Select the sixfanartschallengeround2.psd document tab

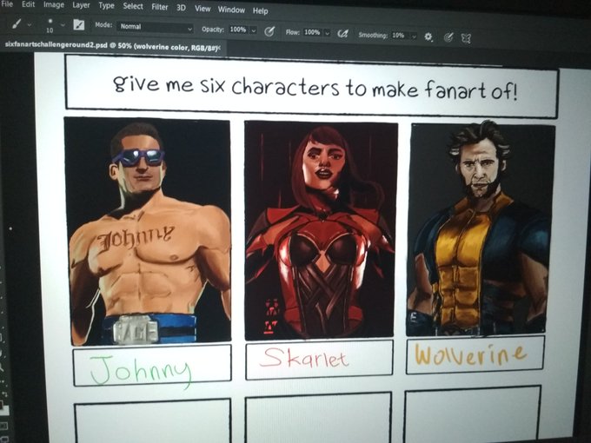point(110,45)
